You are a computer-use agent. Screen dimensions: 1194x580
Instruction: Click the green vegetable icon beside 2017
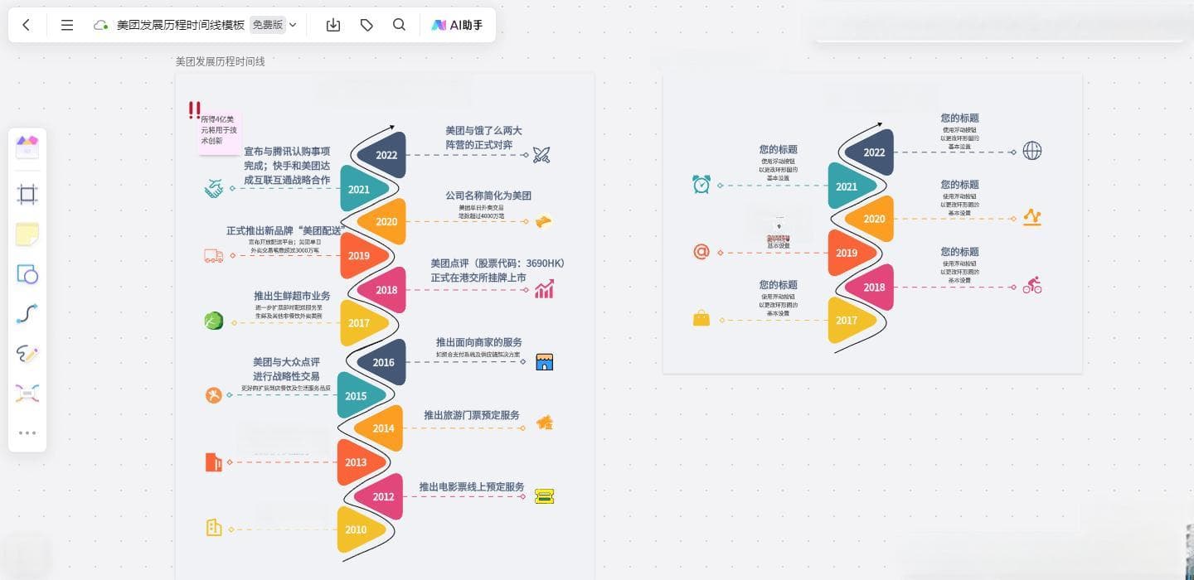[214, 321]
